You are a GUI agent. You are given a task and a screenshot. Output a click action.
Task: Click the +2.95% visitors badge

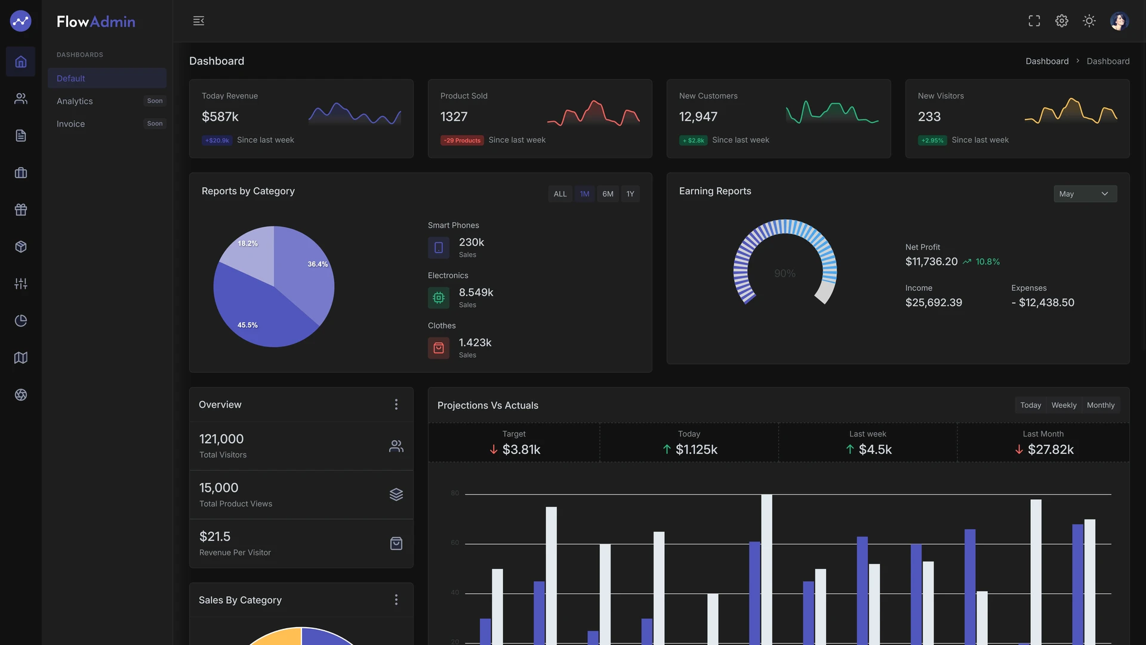932,140
